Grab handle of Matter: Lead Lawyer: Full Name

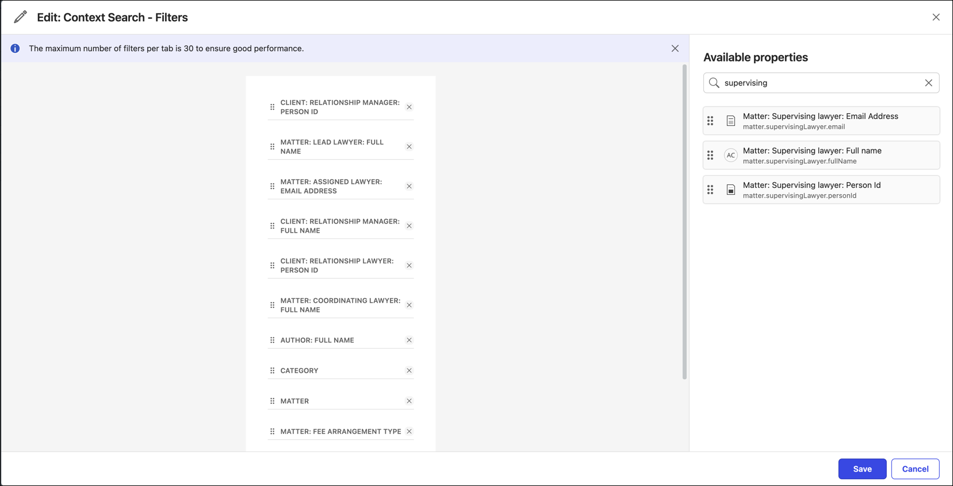(272, 146)
